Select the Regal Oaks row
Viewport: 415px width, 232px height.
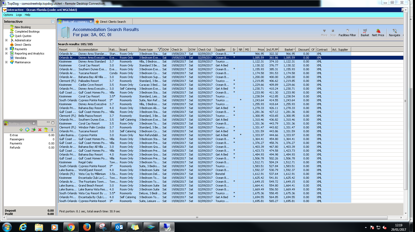(205, 162)
